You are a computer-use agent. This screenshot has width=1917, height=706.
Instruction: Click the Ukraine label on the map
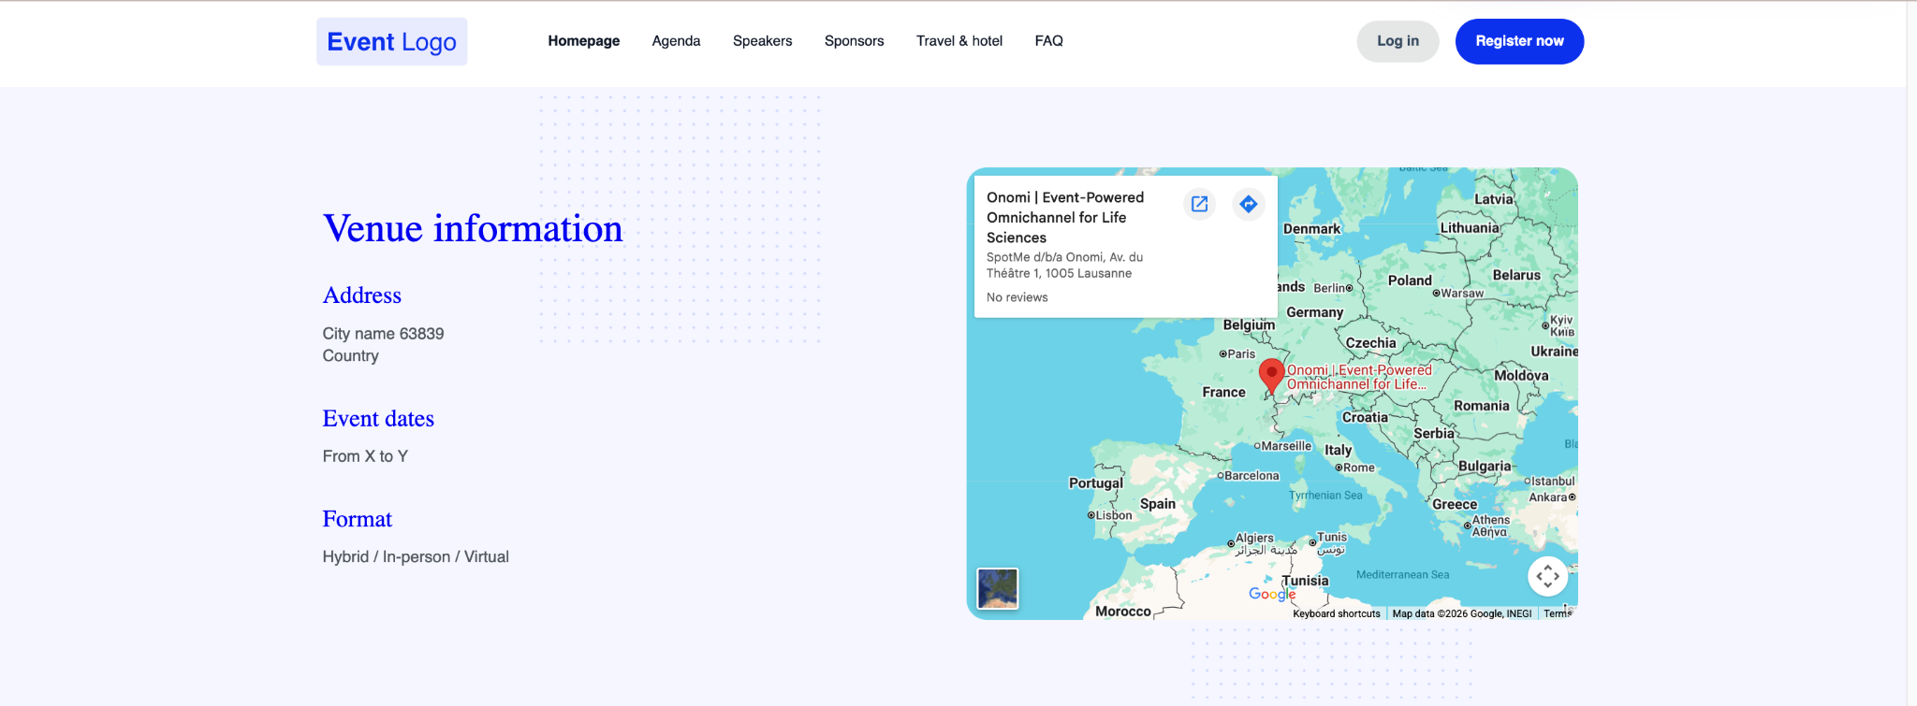point(1555,352)
